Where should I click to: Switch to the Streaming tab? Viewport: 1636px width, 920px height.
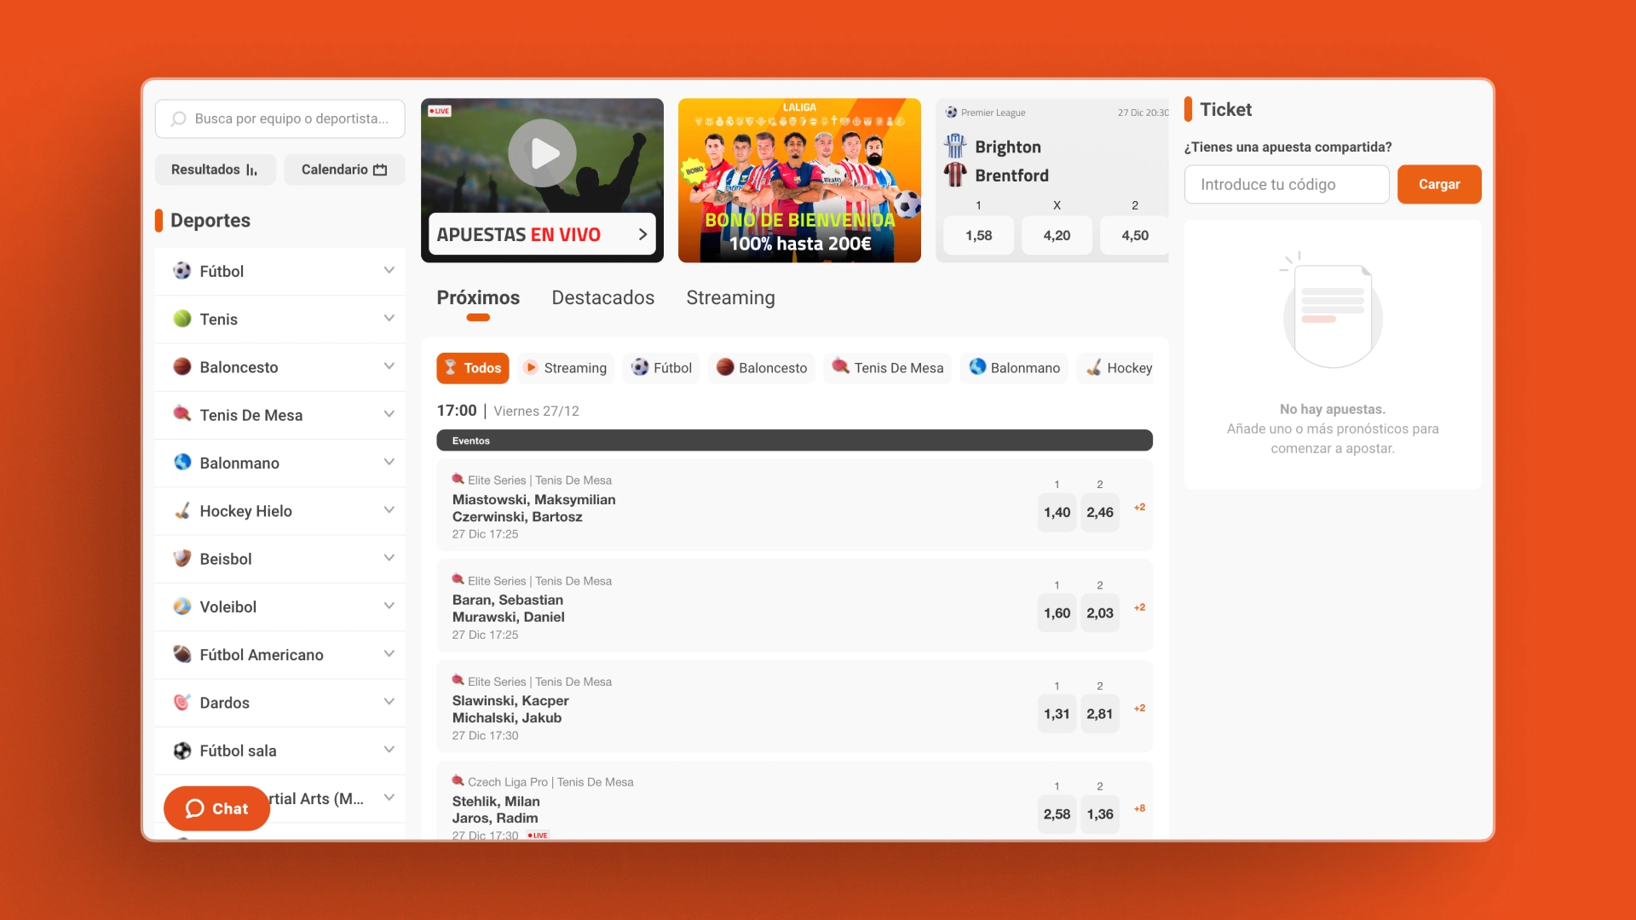click(x=730, y=297)
